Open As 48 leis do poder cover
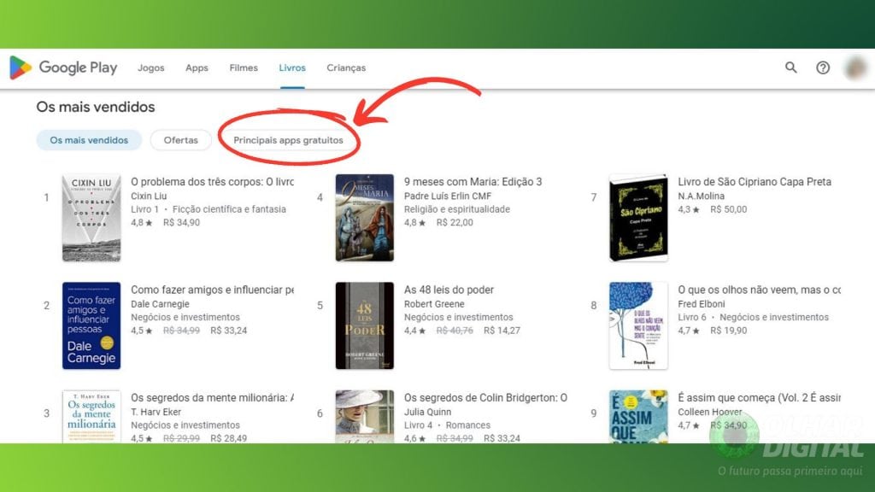The height and width of the screenshot is (492, 875). 364,325
